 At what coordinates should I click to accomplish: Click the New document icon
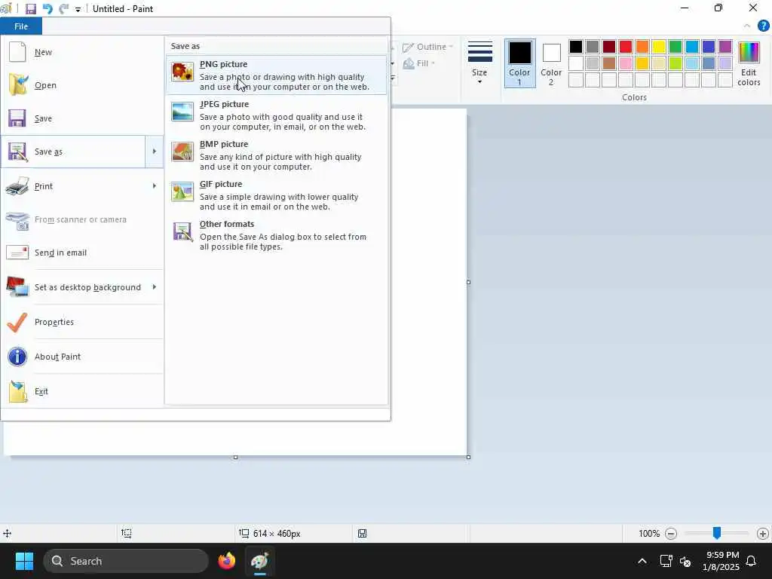tap(18, 52)
